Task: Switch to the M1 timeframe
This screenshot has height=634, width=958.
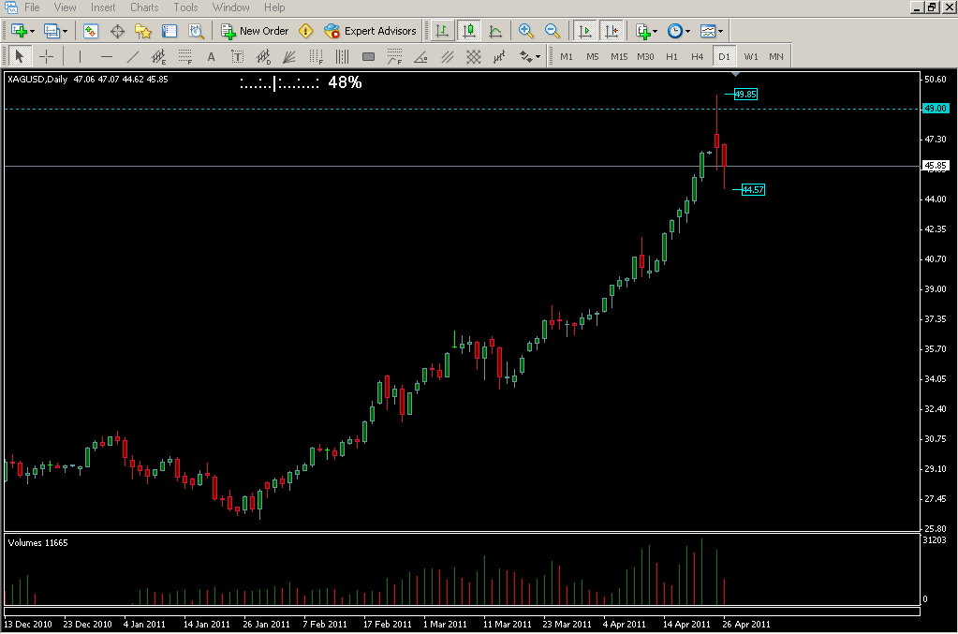Action: [567, 57]
